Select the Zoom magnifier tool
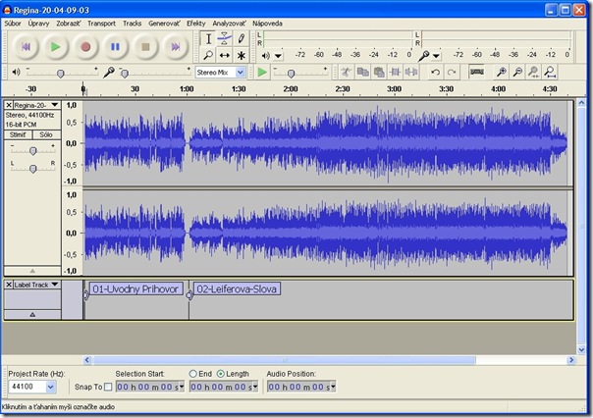The width and height of the screenshot is (593, 418). 208,56
